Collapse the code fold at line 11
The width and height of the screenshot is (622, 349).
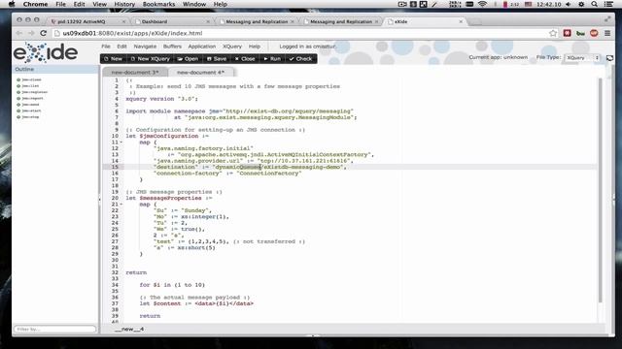pos(121,143)
